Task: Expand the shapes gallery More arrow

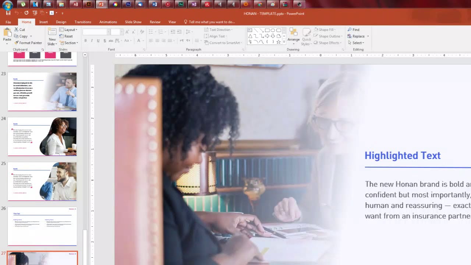Action: coord(284,42)
